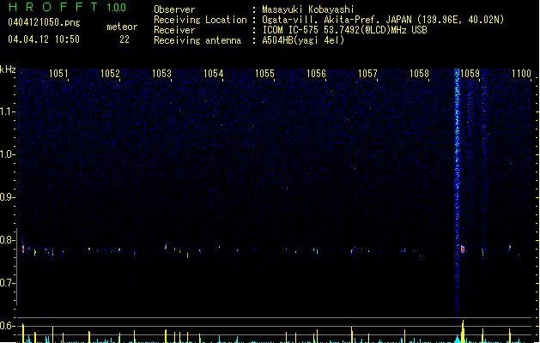Click the 1.0 kHz frequency axis label
This screenshot has width=540, height=343.
pos(7,154)
